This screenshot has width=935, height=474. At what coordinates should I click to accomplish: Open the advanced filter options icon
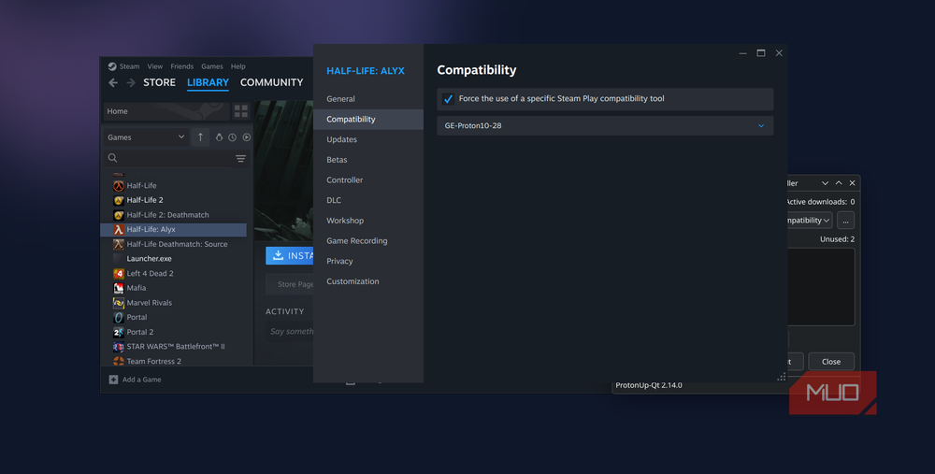240,159
